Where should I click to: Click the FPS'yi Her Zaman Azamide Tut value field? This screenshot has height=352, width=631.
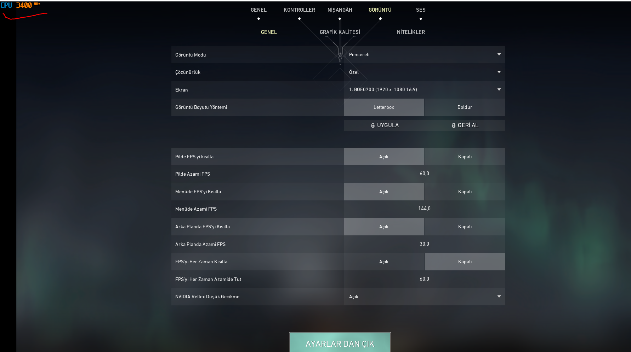(x=424, y=279)
